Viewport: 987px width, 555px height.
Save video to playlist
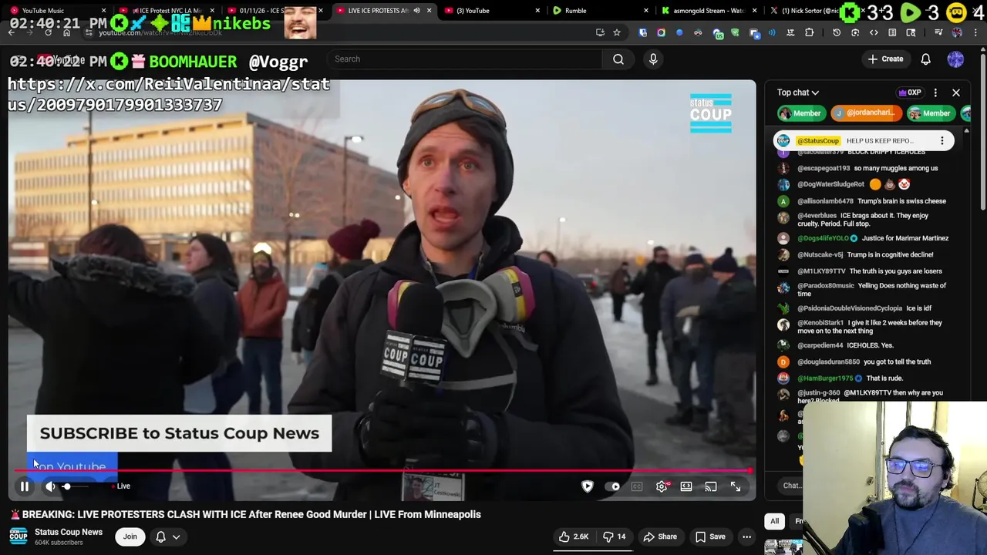click(710, 536)
